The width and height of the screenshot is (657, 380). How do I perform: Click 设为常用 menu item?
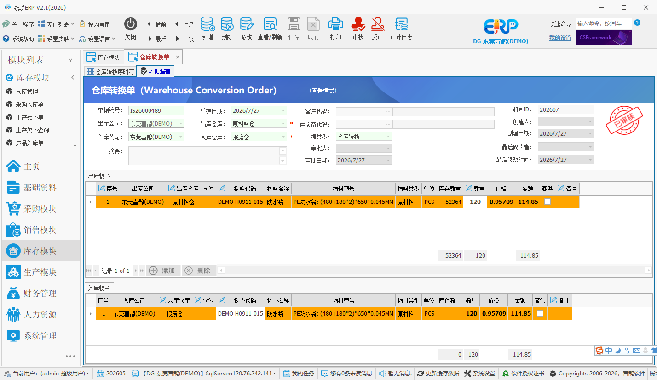[x=95, y=24]
